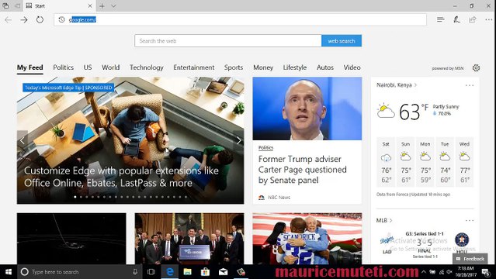Open the Windows Start menu
The width and height of the screenshot is (496, 279).
pyautogui.click(x=9, y=272)
